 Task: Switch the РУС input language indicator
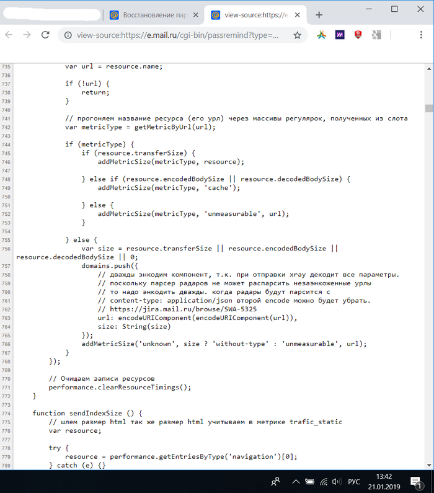[x=353, y=481]
